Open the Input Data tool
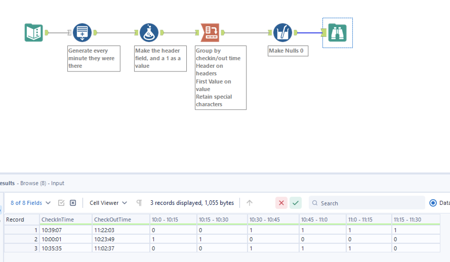The height and width of the screenshot is (262, 450). click(33, 32)
